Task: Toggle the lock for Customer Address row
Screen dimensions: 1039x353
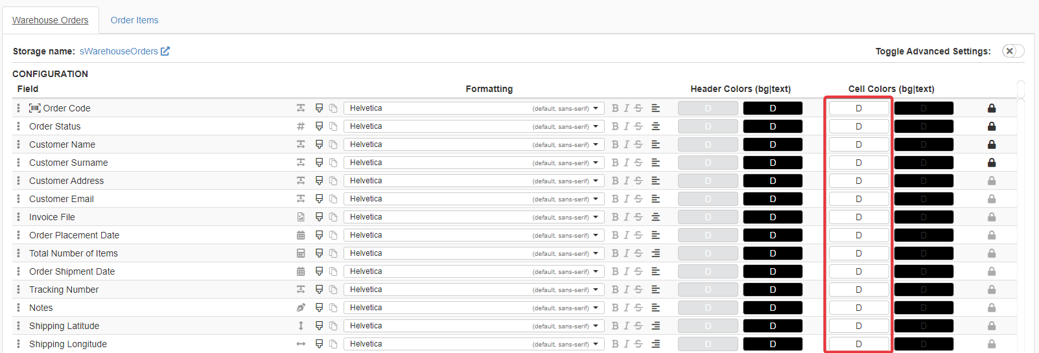Action: click(x=991, y=181)
